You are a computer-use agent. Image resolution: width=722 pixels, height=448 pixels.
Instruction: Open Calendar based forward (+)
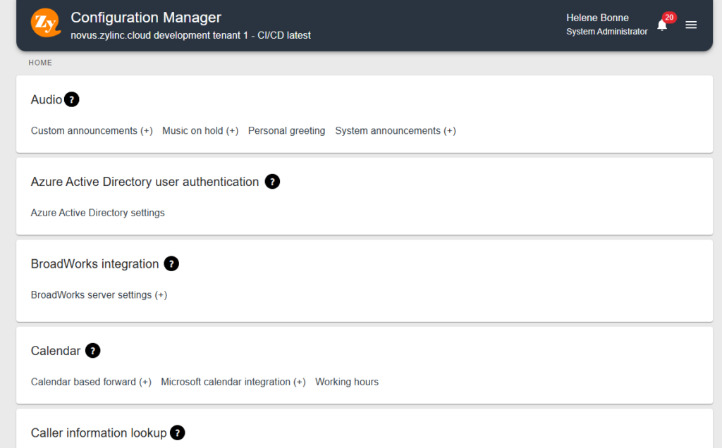coord(91,382)
